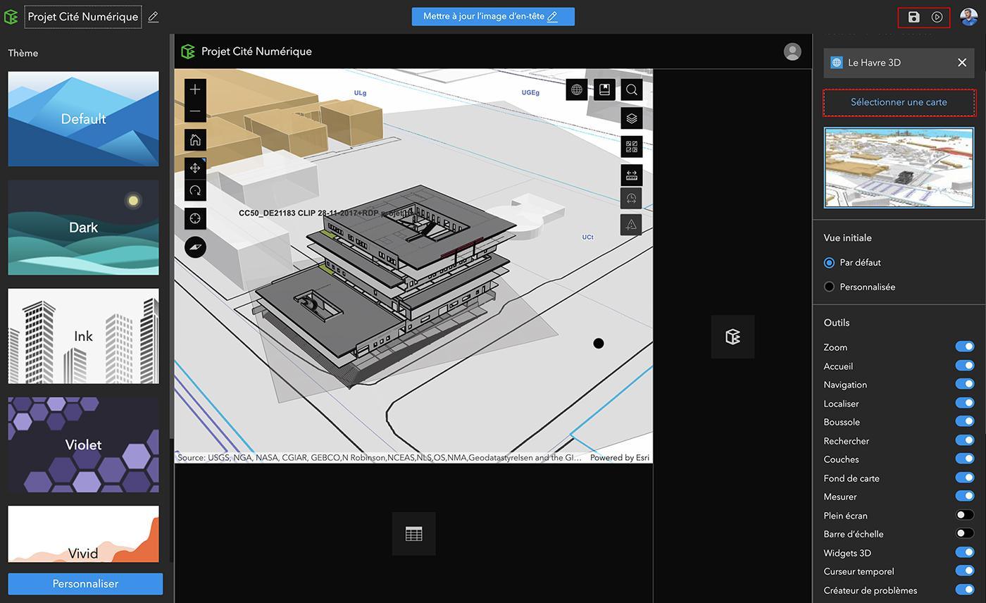
Task: Remove Le Havre 3D with the X
Action: (962, 63)
